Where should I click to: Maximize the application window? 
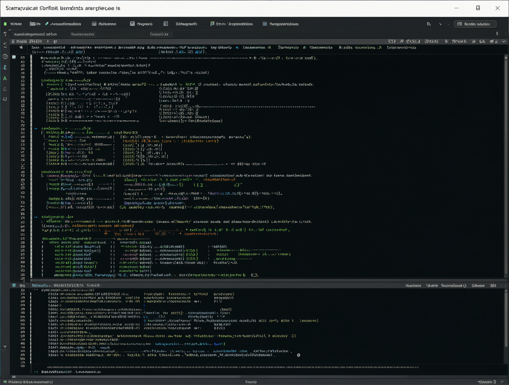point(478,8)
